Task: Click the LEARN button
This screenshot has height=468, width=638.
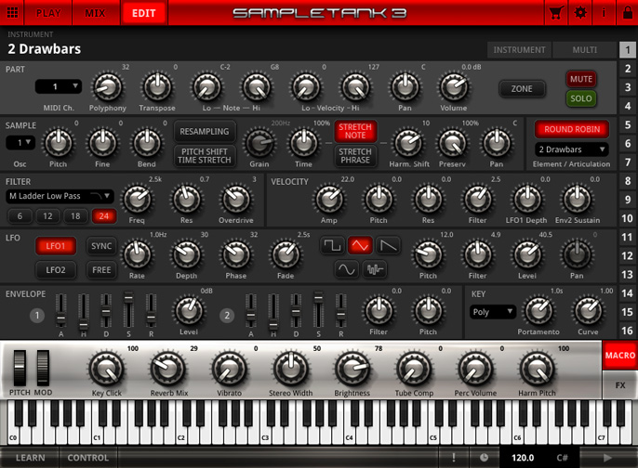Action: (x=31, y=458)
